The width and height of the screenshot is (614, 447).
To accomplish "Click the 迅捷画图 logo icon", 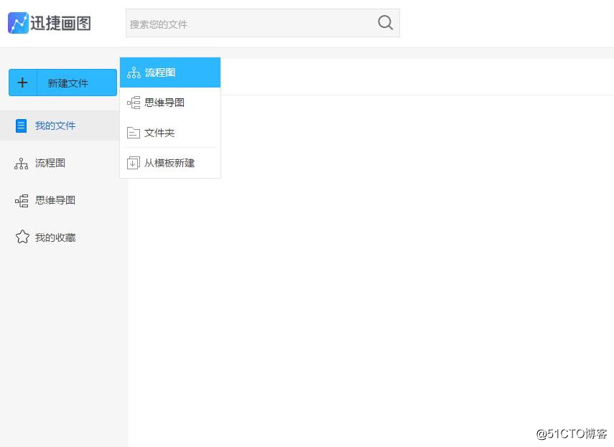I will tap(18, 23).
